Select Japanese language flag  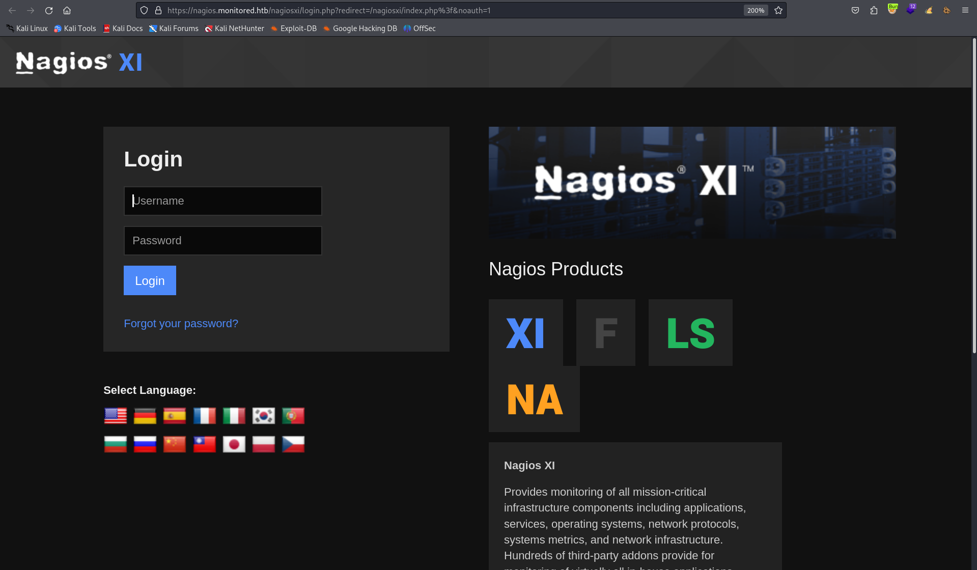coord(234,444)
